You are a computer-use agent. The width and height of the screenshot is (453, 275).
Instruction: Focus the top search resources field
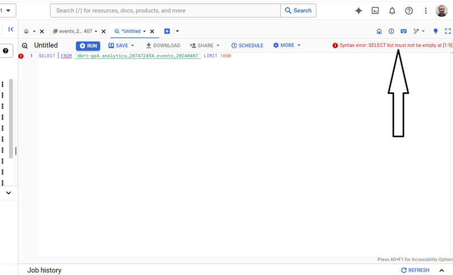[165, 11]
